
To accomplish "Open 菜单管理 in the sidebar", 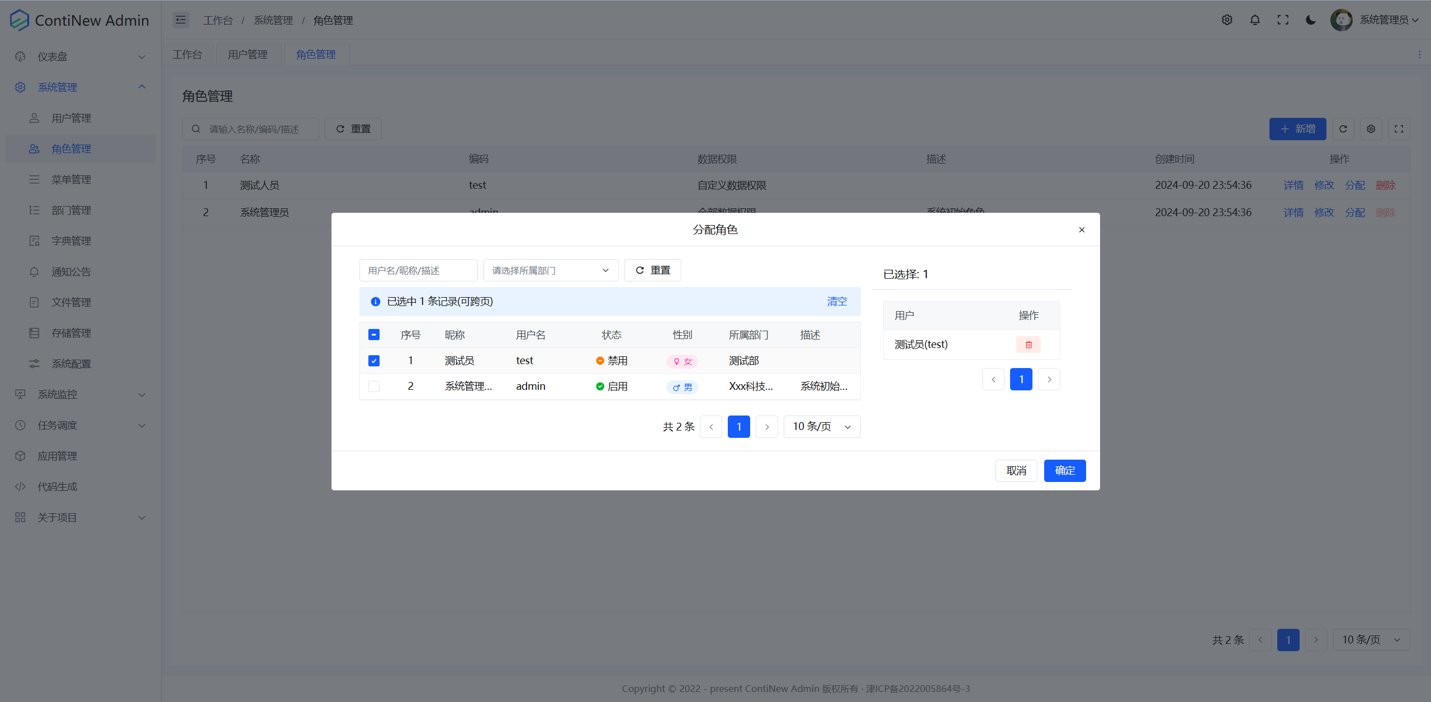I will coord(71,179).
